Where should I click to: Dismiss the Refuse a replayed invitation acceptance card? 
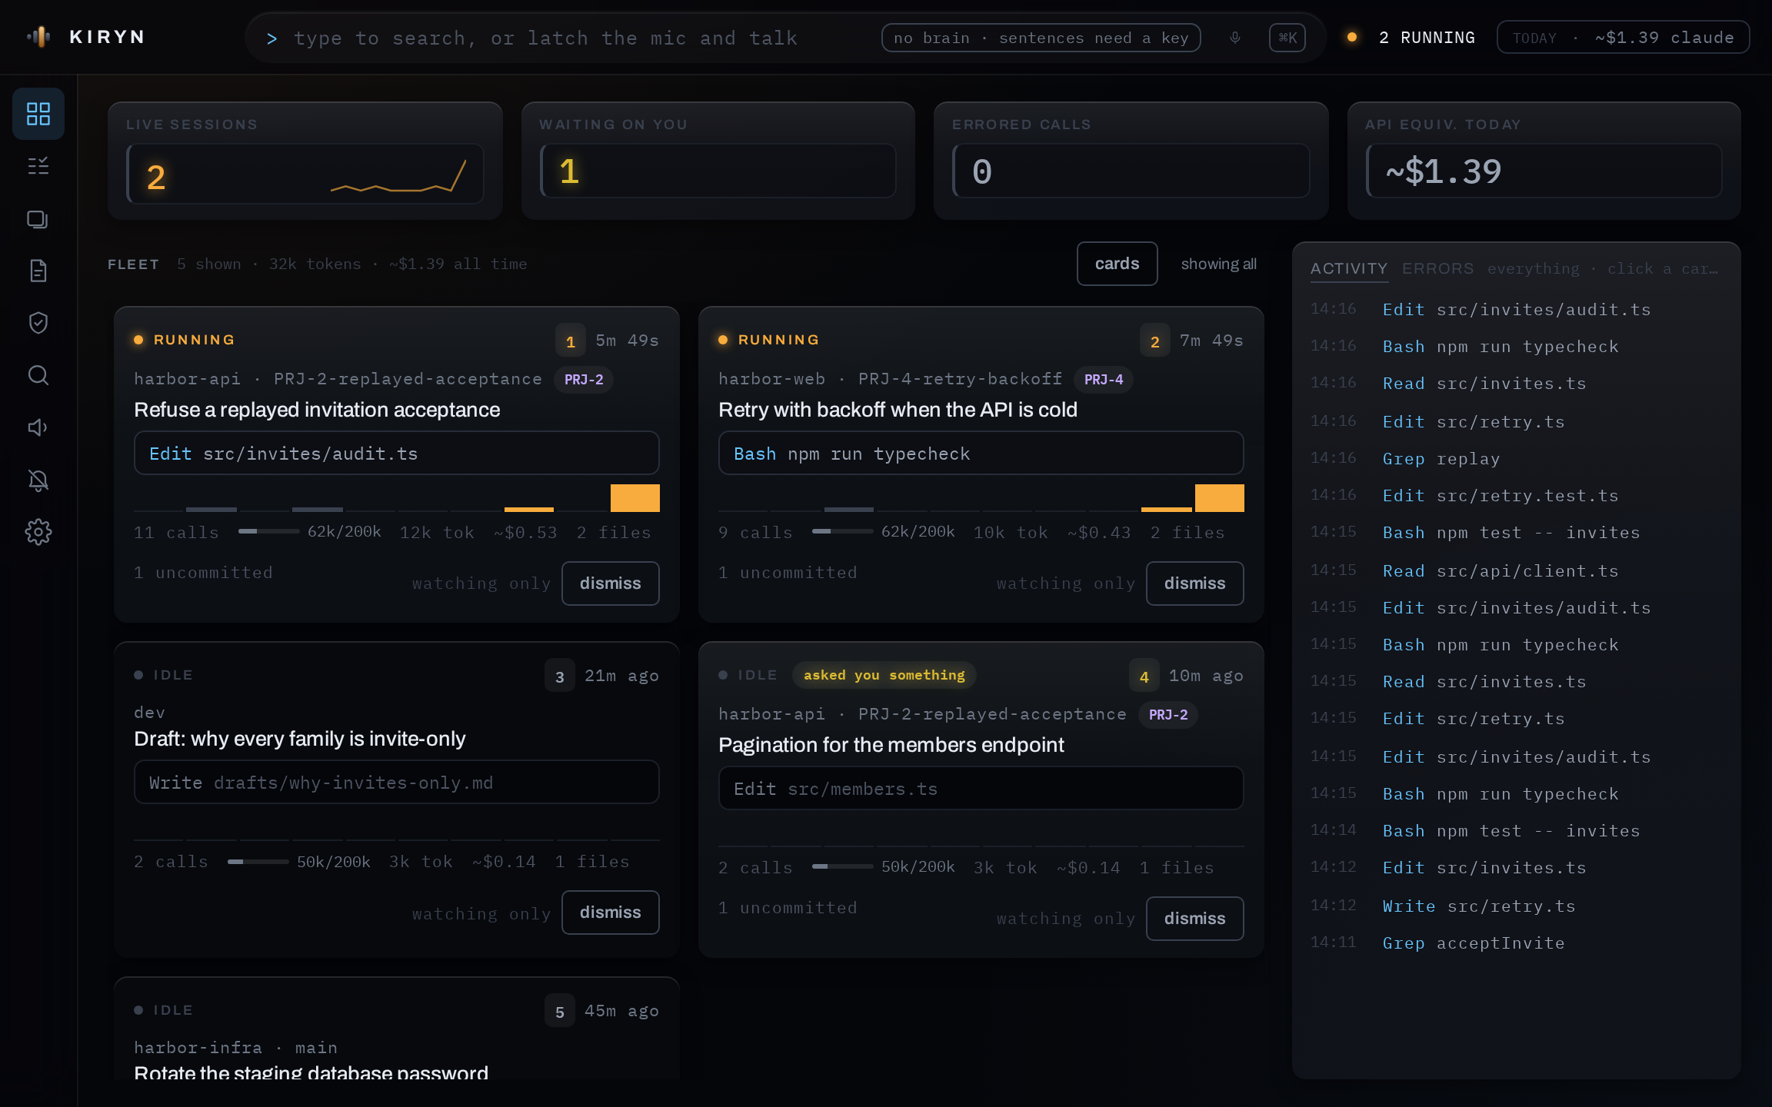click(611, 583)
